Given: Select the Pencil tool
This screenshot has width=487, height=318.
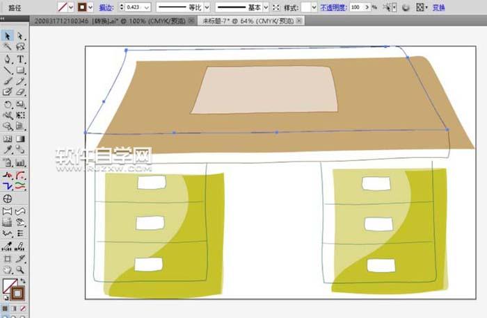Looking at the screenshot, I should point(20,81).
